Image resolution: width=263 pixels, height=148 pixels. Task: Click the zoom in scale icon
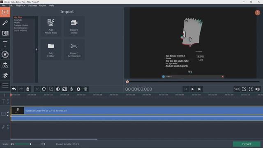click(x=43, y=144)
